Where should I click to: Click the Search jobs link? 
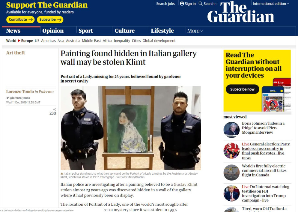click(x=165, y=4)
